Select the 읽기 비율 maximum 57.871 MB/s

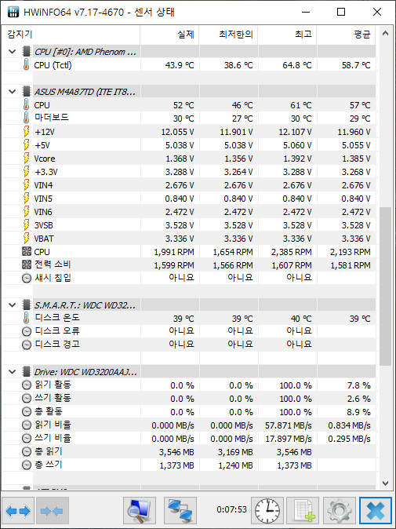(x=288, y=425)
